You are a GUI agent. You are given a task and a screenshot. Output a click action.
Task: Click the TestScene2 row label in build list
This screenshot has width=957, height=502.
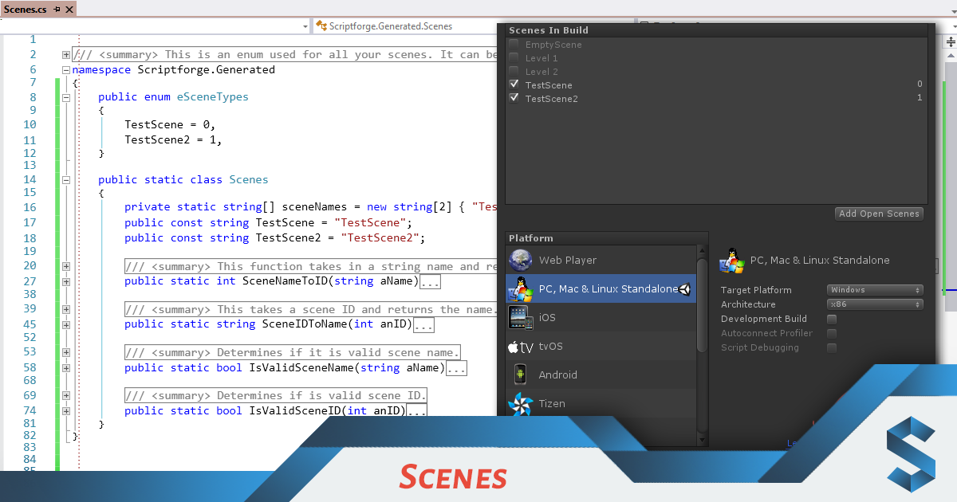click(x=552, y=99)
